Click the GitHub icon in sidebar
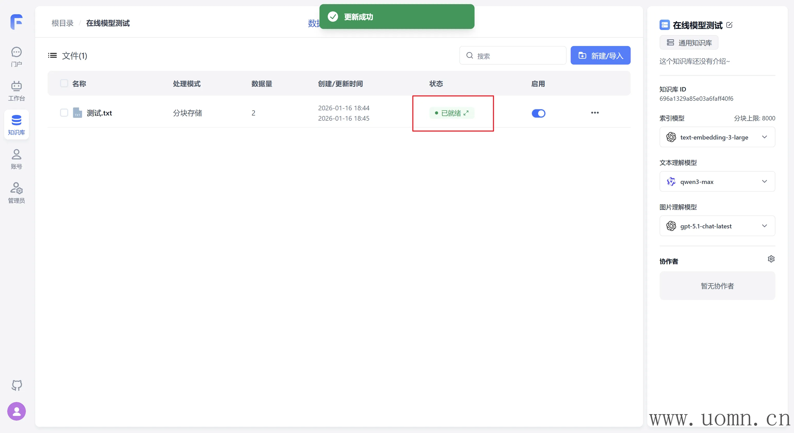The image size is (794, 433). [x=17, y=385]
